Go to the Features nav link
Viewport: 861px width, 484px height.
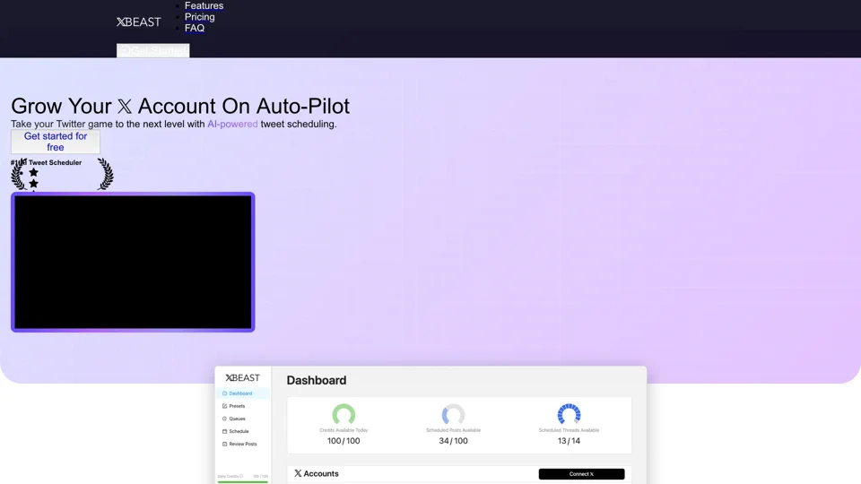204,5
